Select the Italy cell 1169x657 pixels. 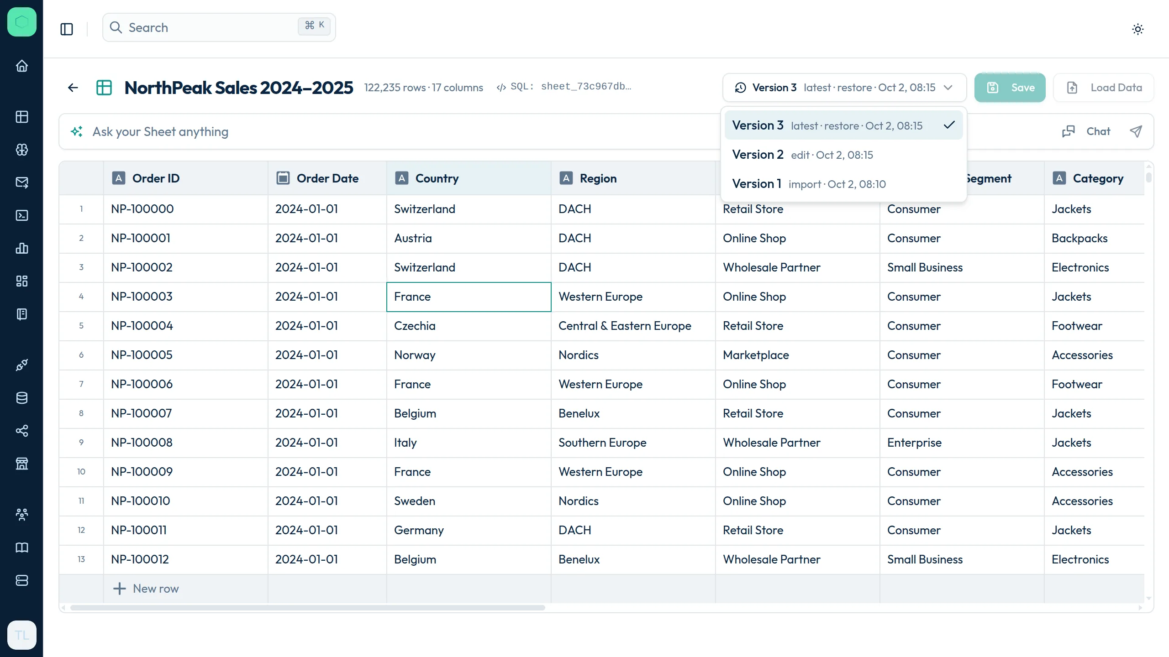click(469, 443)
